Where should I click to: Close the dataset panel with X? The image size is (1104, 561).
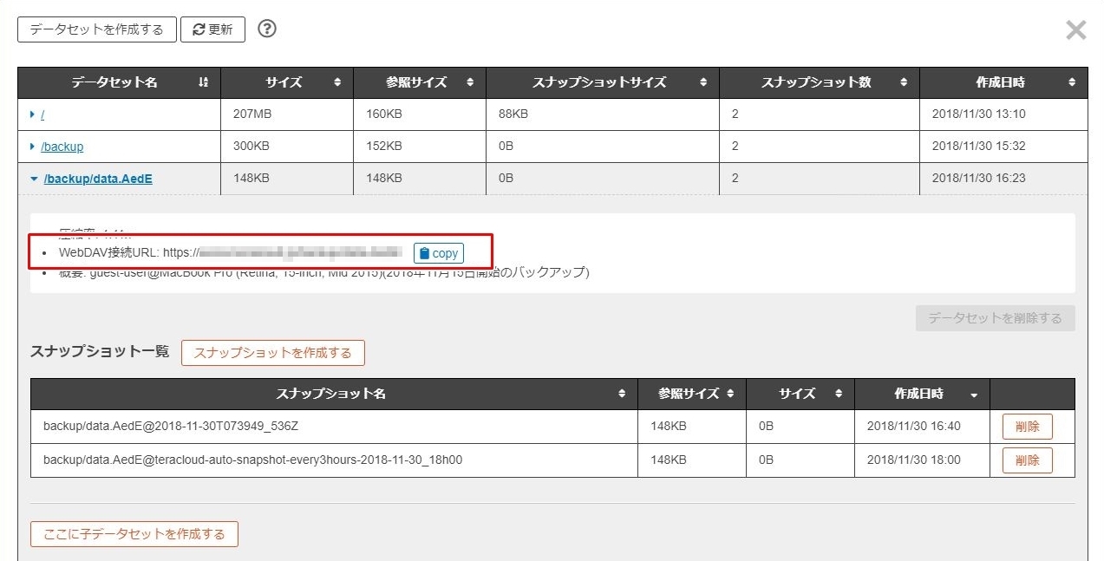[1075, 30]
